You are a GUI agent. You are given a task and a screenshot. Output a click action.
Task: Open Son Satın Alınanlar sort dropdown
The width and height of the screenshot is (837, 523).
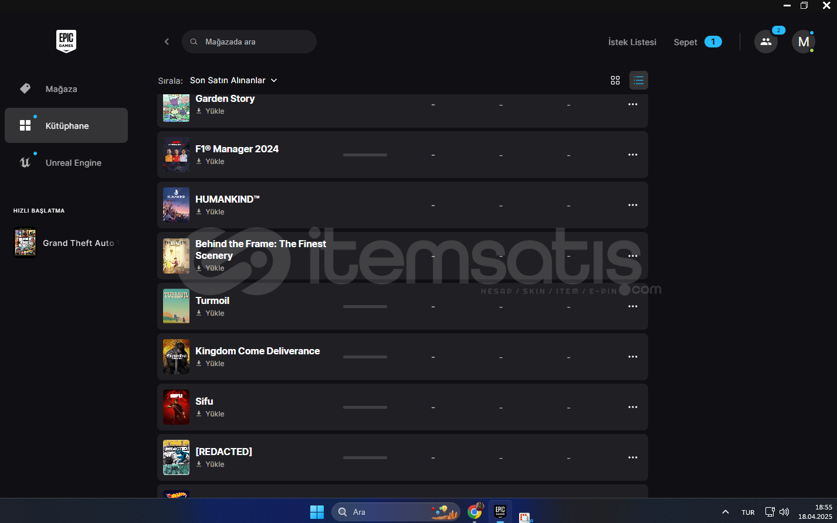pyautogui.click(x=233, y=80)
